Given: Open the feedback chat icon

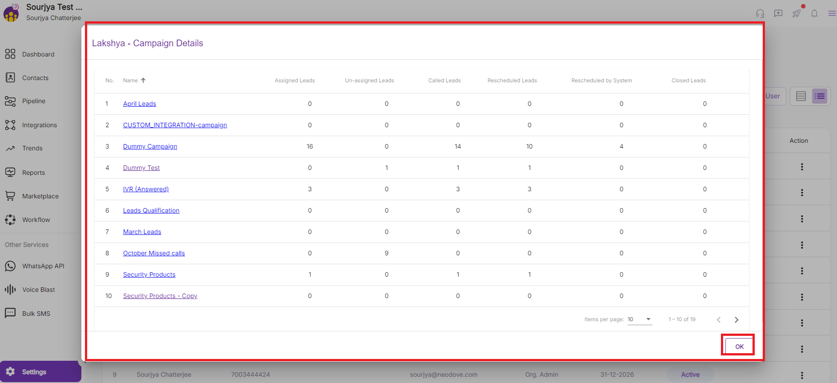Looking at the screenshot, I should pyautogui.click(x=778, y=13).
